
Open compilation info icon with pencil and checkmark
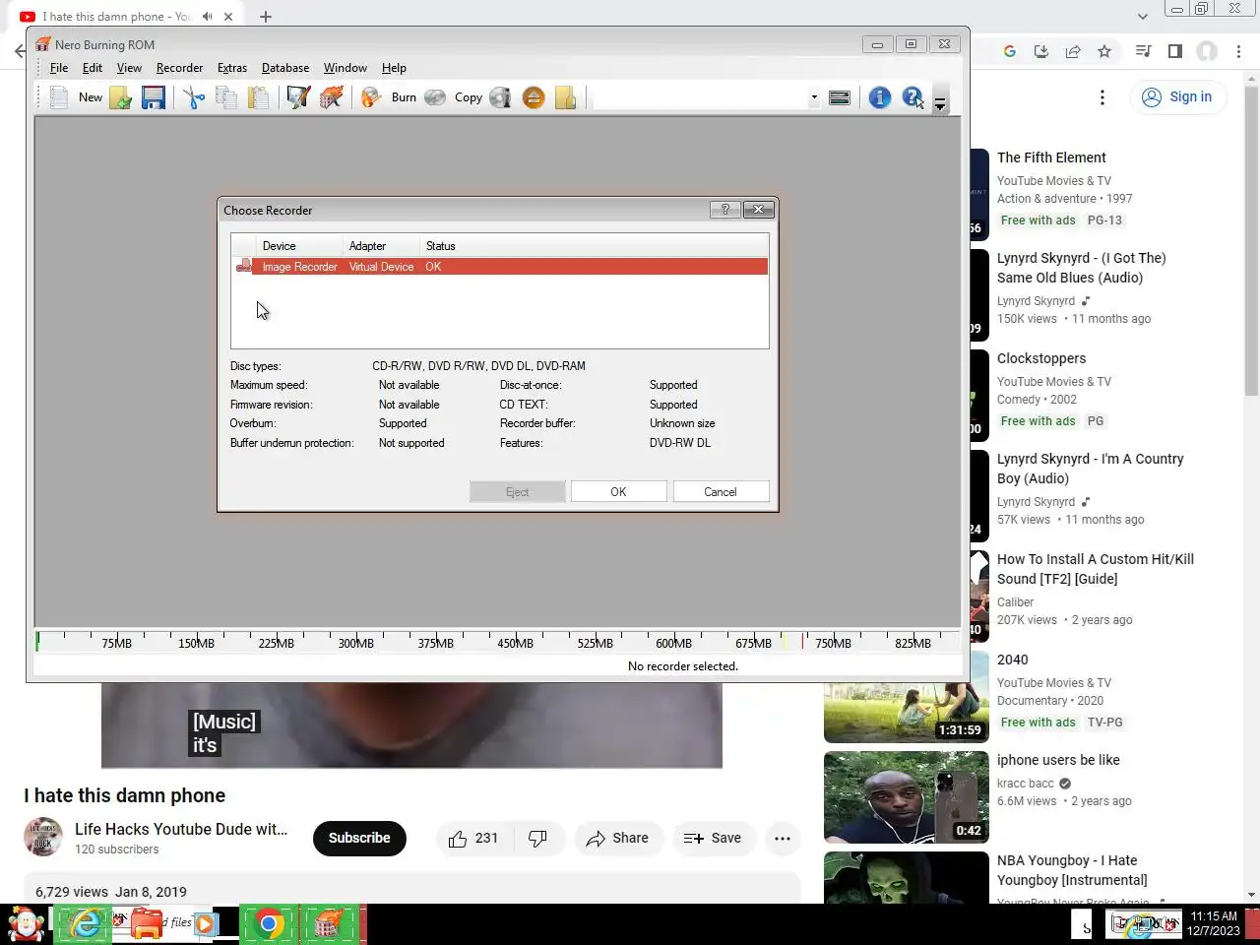pyautogui.click(x=298, y=97)
